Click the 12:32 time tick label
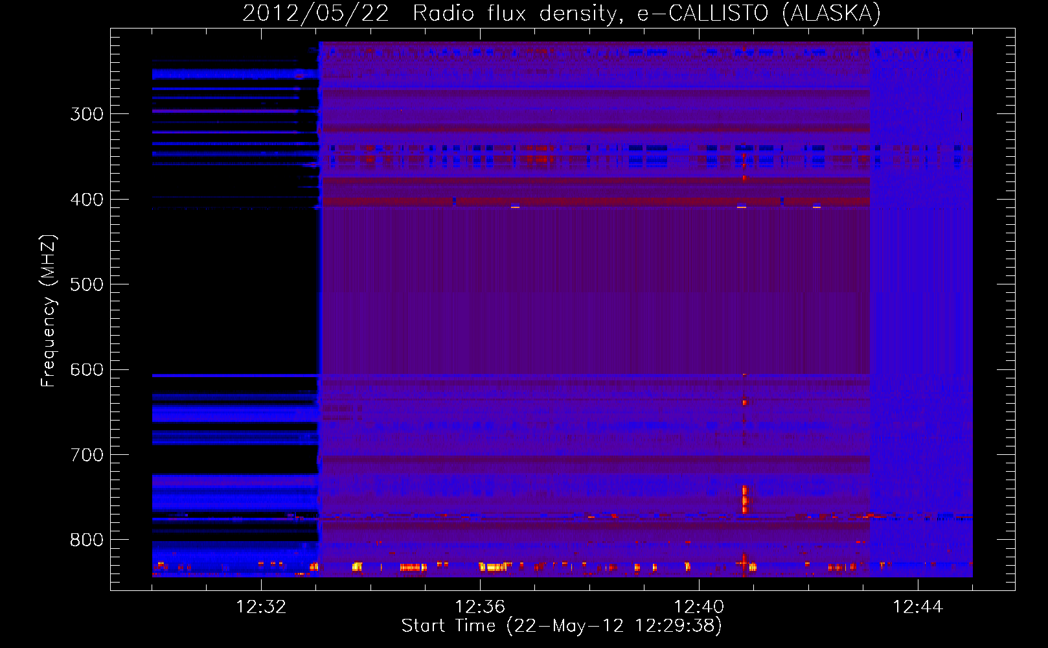The width and height of the screenshot is (1048, 648). coord(261,607)
